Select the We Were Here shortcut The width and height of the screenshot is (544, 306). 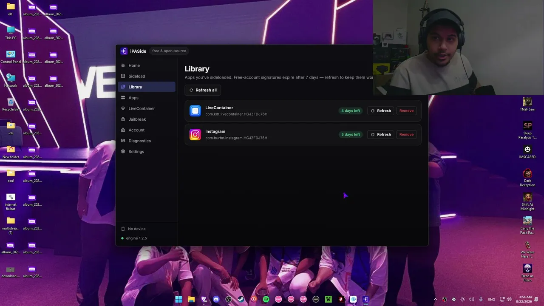[x=527, y=249]
